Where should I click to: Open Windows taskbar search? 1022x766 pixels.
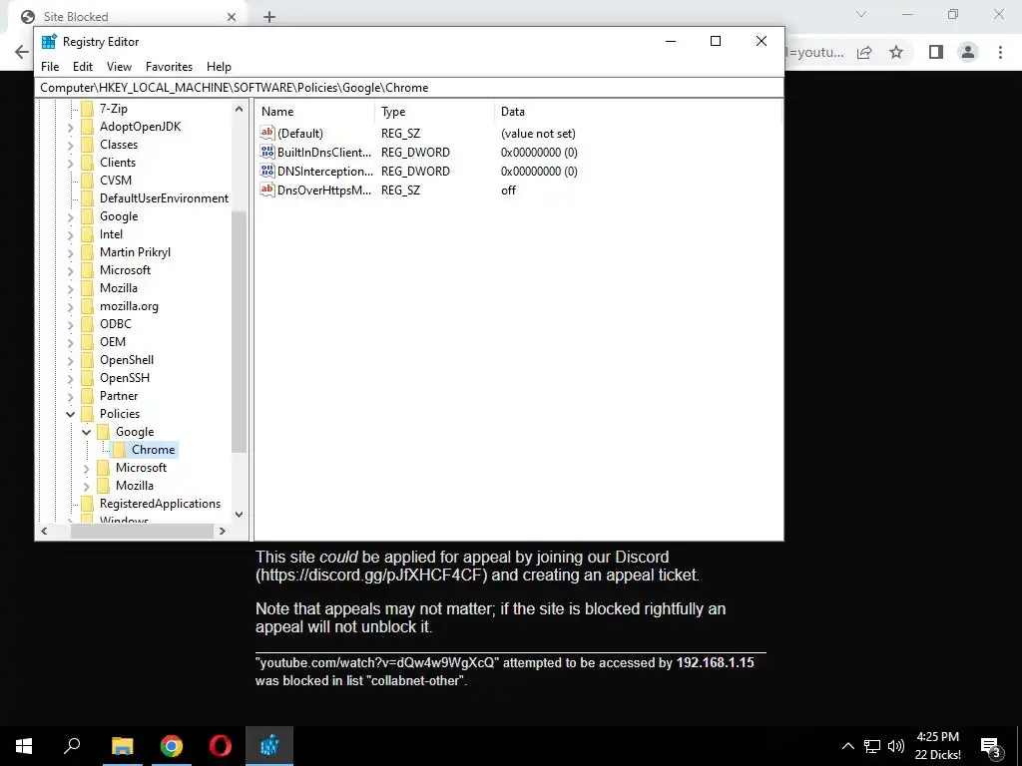(72, 746)
